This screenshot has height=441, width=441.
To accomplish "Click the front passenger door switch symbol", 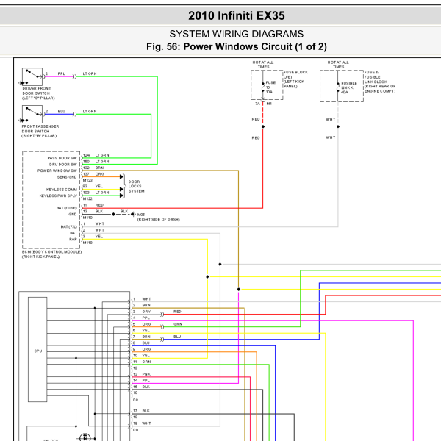I will (x=32, y=114).
